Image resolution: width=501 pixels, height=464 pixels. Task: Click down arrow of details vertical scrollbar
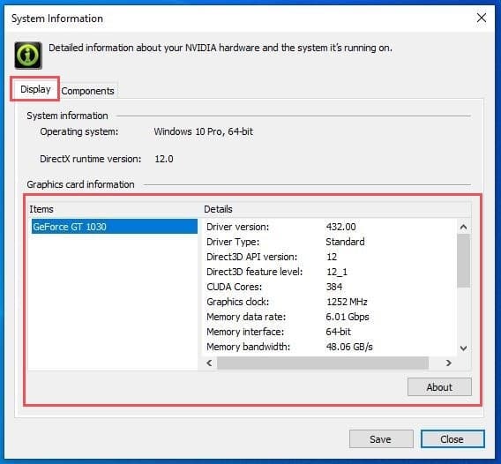(x=463, y=348)
